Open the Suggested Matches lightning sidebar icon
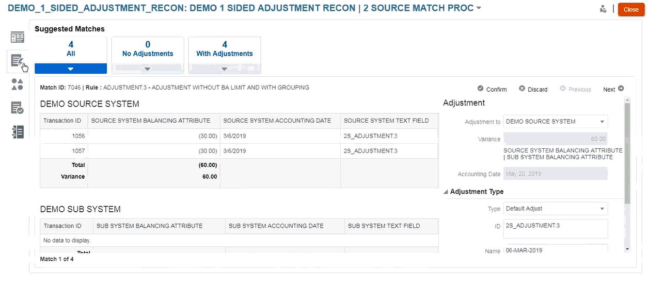This screenshot has width=648, height=288. 18,61
